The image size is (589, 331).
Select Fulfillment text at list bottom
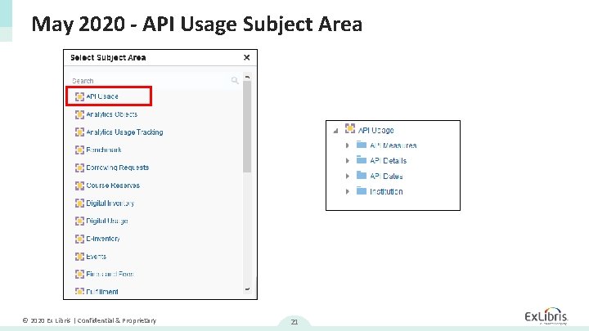(102, 292)
